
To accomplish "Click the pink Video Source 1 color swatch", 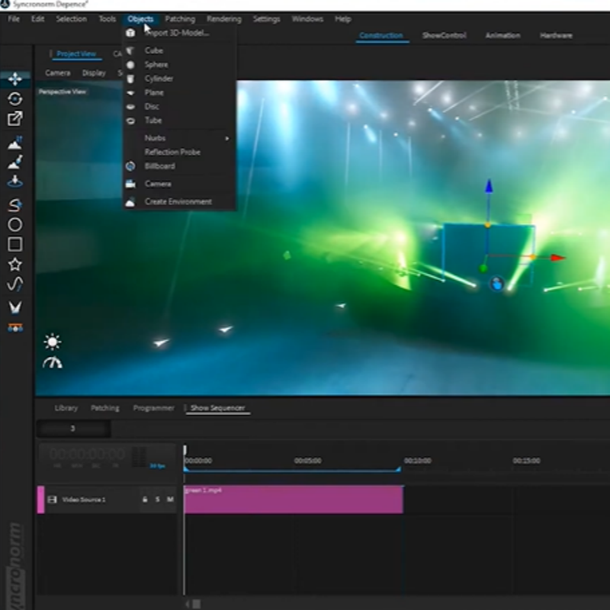I will point(40,499).
